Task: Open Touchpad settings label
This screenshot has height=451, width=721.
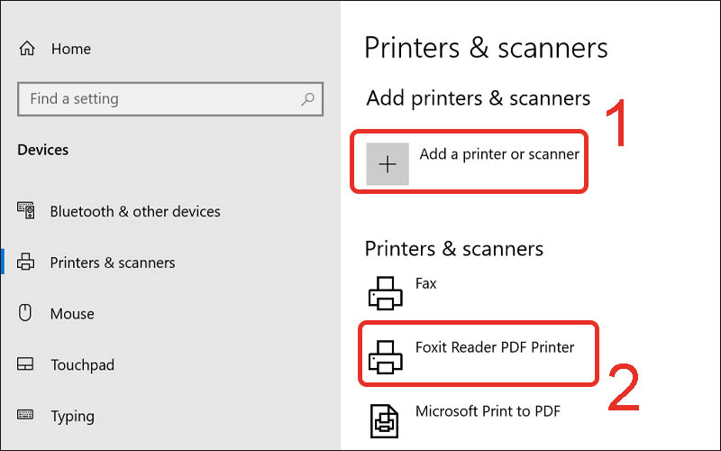Action: pos(82,365)
